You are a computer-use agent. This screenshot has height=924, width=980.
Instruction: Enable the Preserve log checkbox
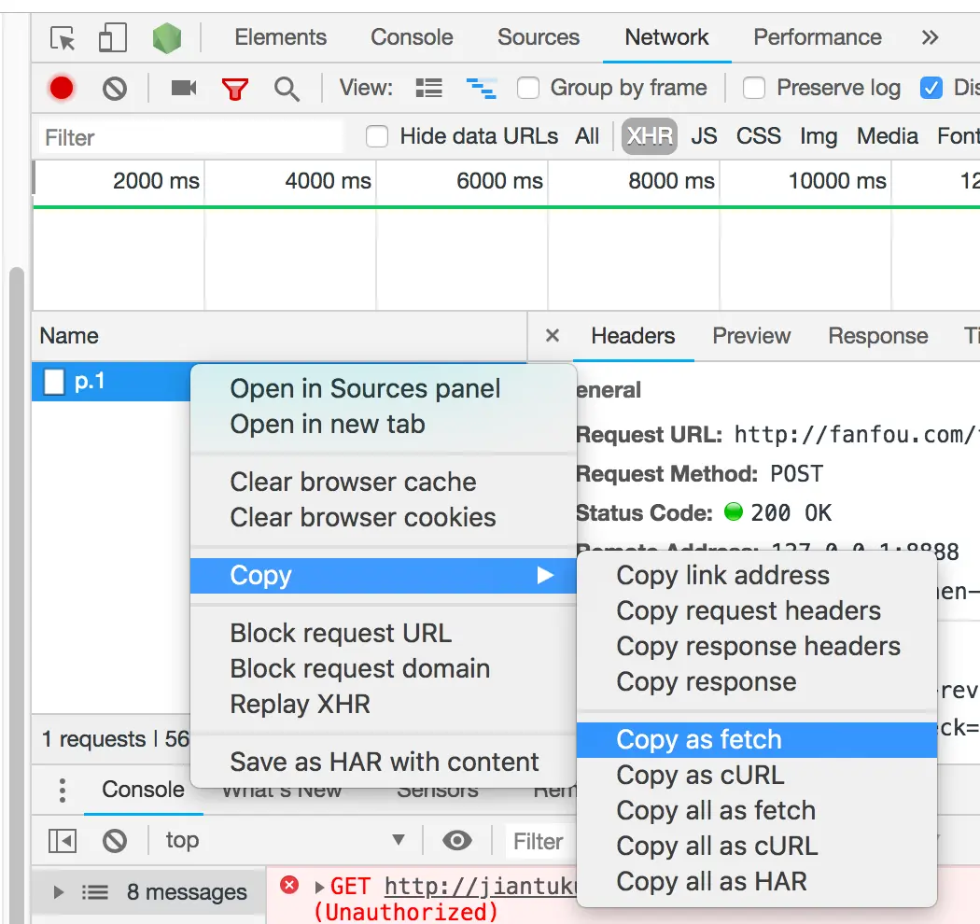point(754,87)
